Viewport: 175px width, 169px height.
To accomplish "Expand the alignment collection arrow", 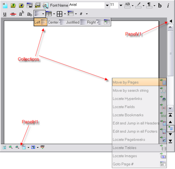I will click(x=43, y=14).
